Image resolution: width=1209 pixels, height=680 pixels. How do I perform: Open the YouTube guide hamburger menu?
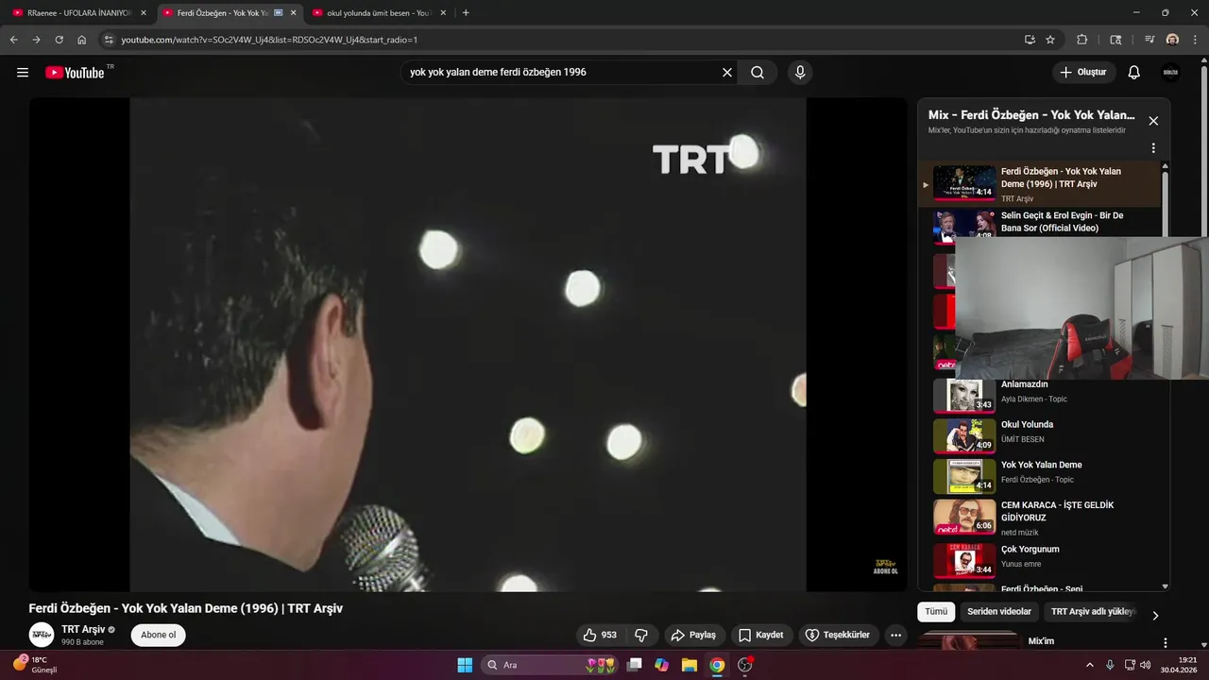click(x=23, y=73)
